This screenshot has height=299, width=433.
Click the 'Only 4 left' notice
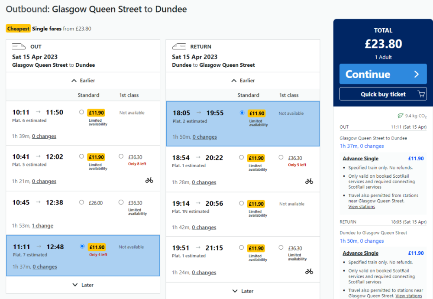[98, 254]
